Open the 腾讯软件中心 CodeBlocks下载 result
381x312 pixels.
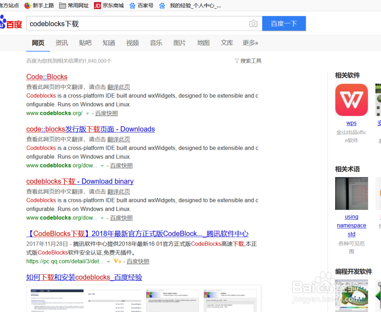click(137, 234)
